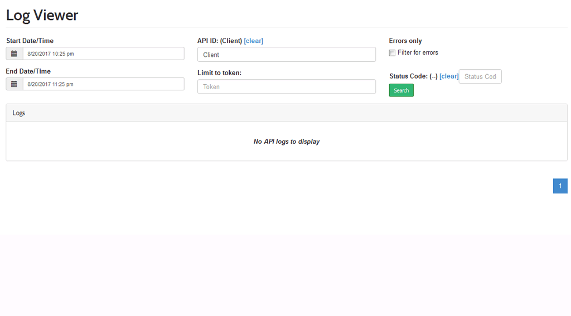Click the "Limit to token:" label

pyautogui.click(x=219, y=72)
